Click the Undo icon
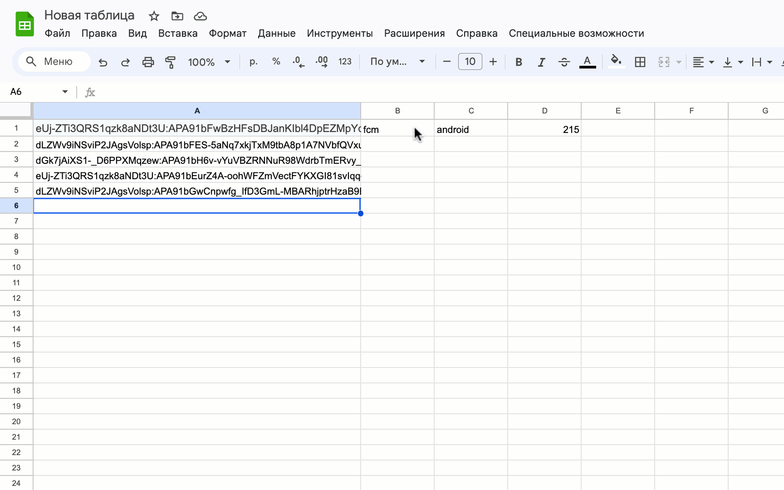 click(103, 62)
